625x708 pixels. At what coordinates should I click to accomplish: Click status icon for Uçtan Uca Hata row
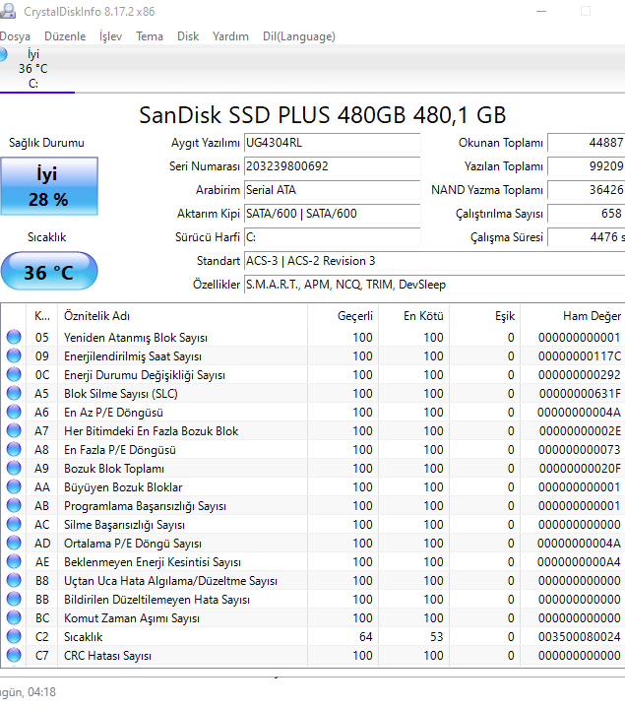[x=14, y=581]
